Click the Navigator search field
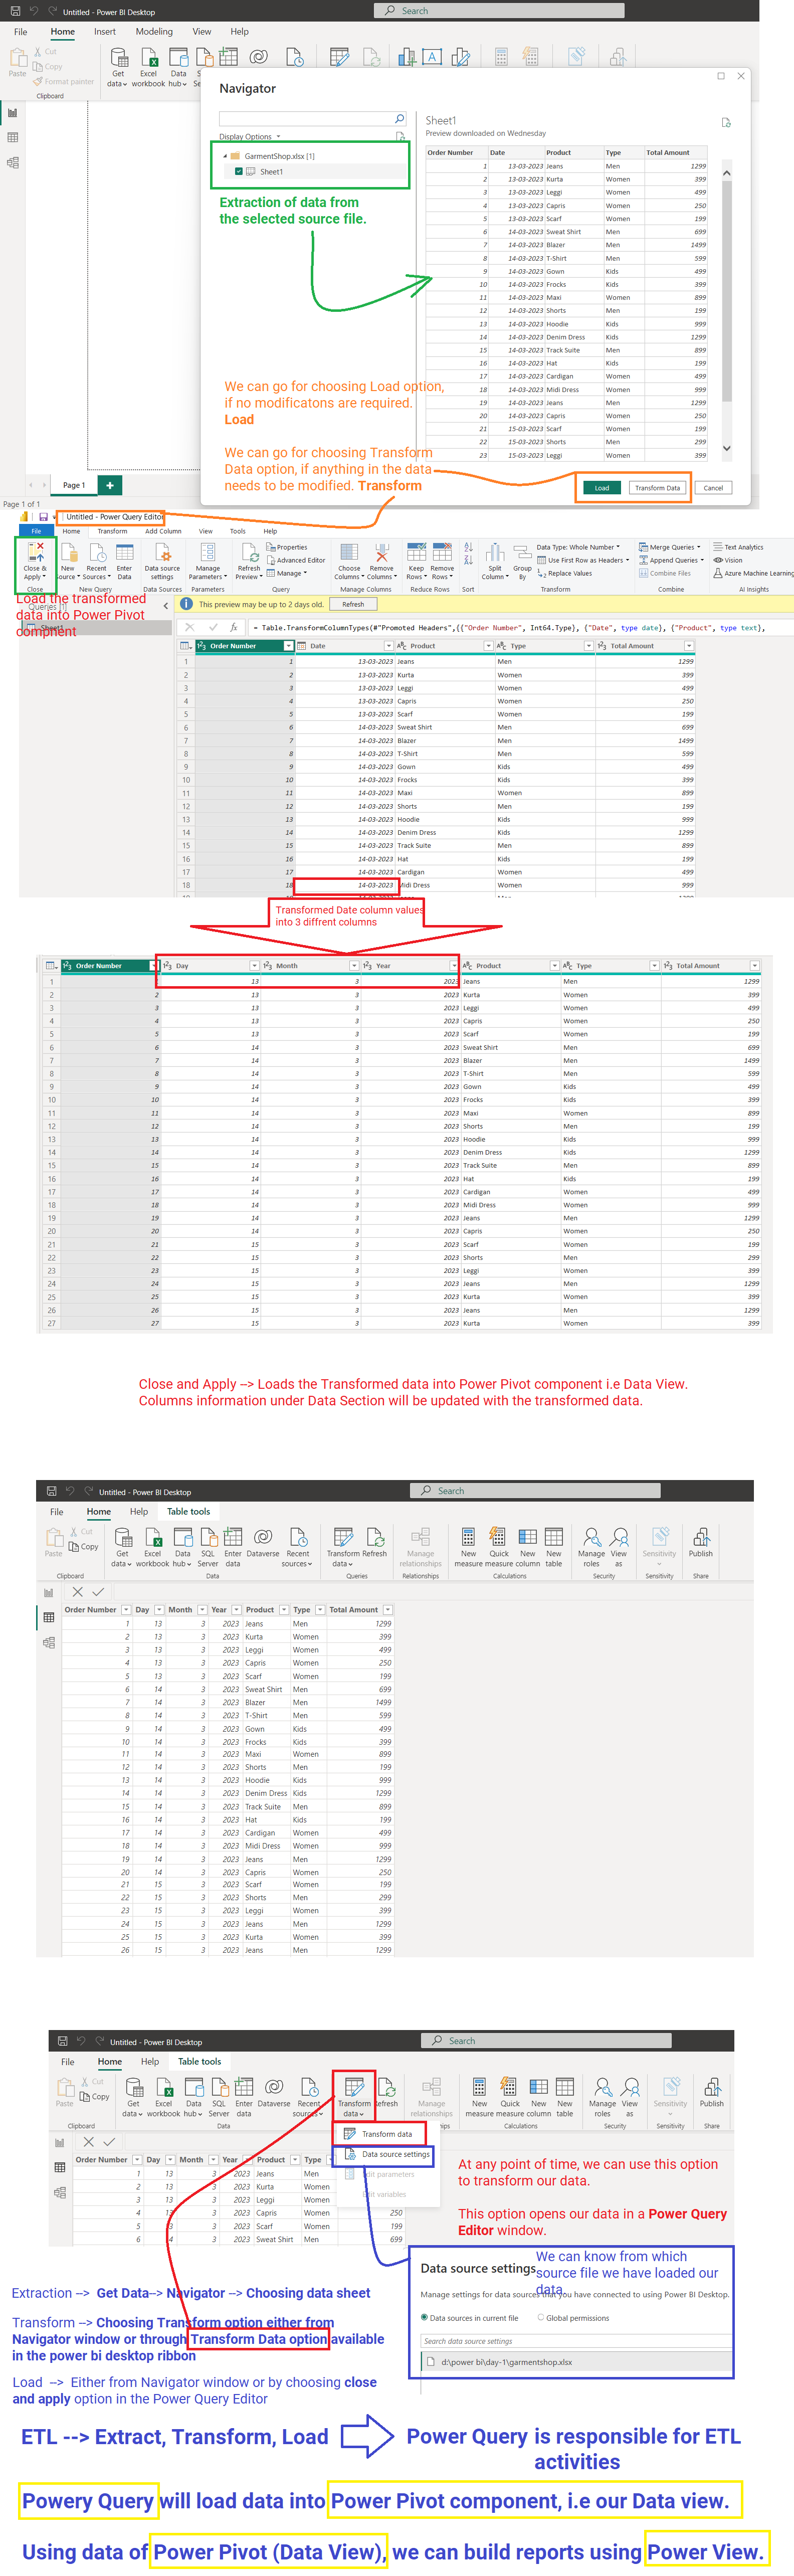 [313, 119]
